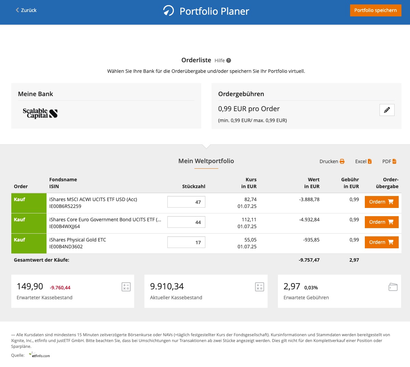Open calculator icon in Erwarteter Kassebestand card
The width and height of the screenshot is (410, 367).
(126, 287)
